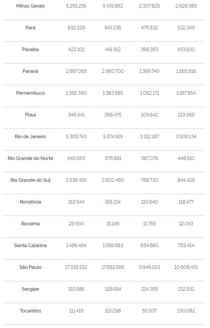Click São Paulo's value 17.682.566

(x=113, y=267)
